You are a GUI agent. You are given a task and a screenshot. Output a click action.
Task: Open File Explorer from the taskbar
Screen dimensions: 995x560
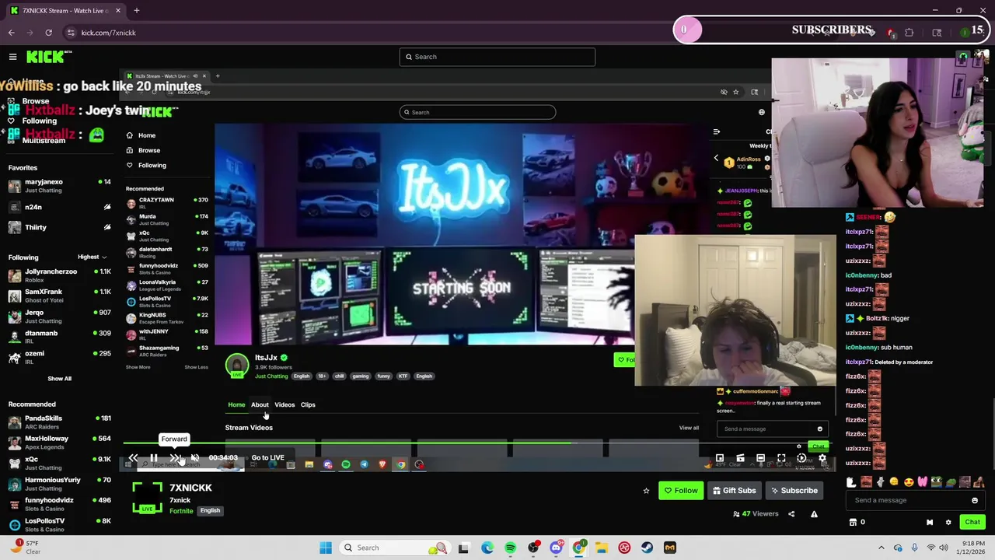coord(602,548)
